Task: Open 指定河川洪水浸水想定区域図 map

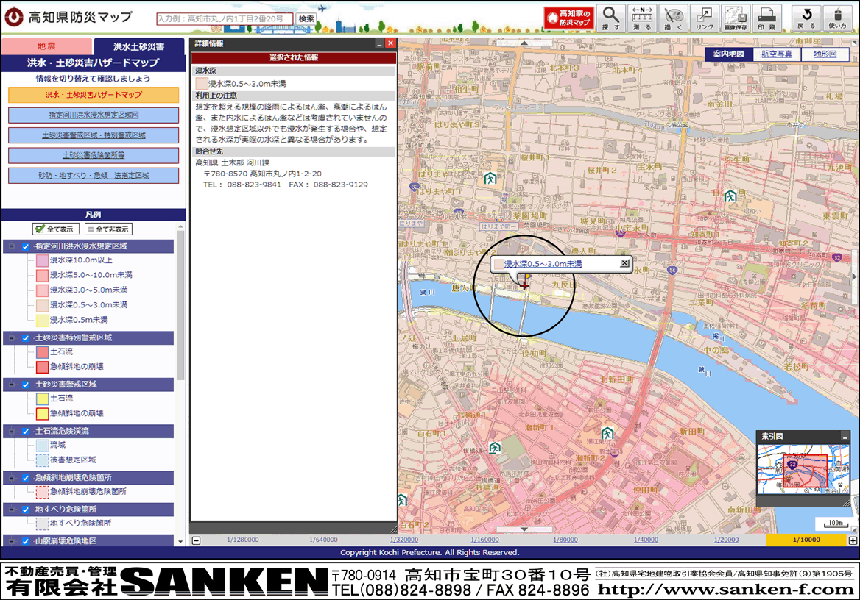Action: 94,115
